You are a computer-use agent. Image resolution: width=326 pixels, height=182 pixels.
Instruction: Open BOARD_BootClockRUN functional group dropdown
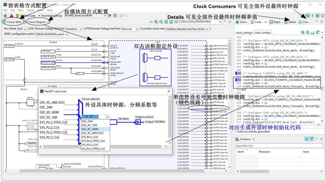click(x=105, y=16)
